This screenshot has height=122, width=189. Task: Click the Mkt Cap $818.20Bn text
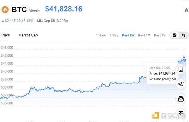pos(52,21)
